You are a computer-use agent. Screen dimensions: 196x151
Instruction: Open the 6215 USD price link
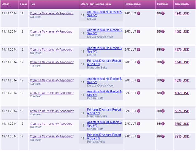[182, 137]
